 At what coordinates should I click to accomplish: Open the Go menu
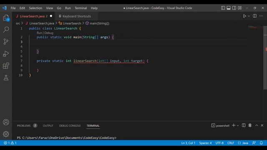pyautogui.click(x=59, y=8)
